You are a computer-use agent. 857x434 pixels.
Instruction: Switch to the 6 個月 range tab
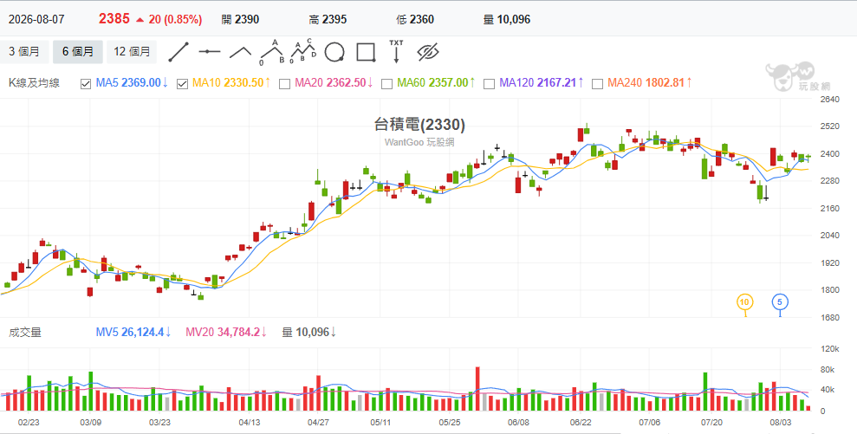click(x=78, y=52)
